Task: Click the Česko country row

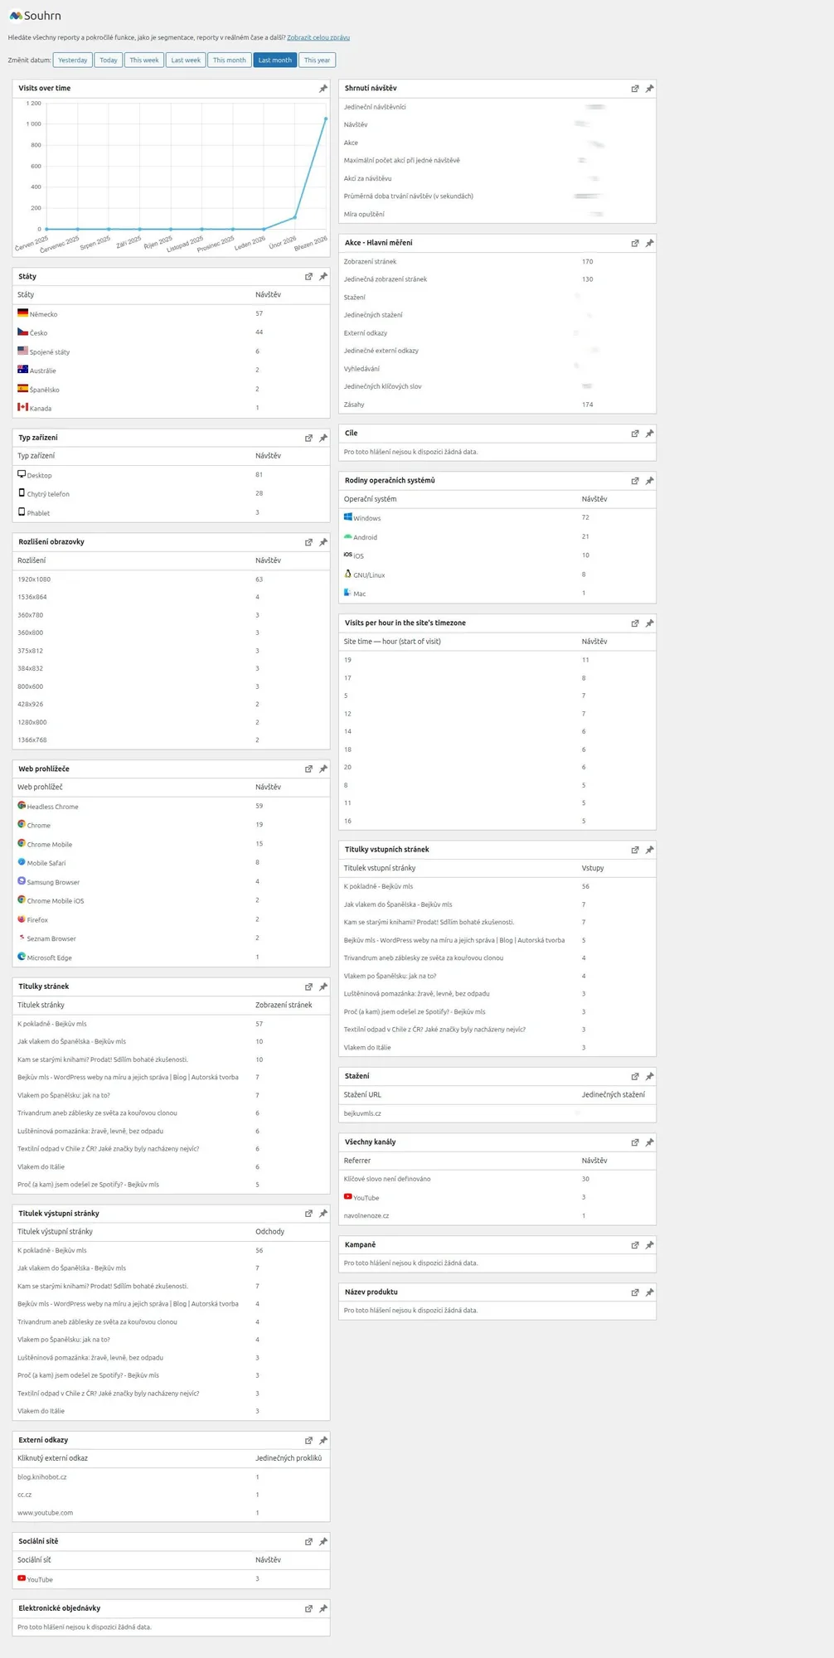Action: click(171, 332)
